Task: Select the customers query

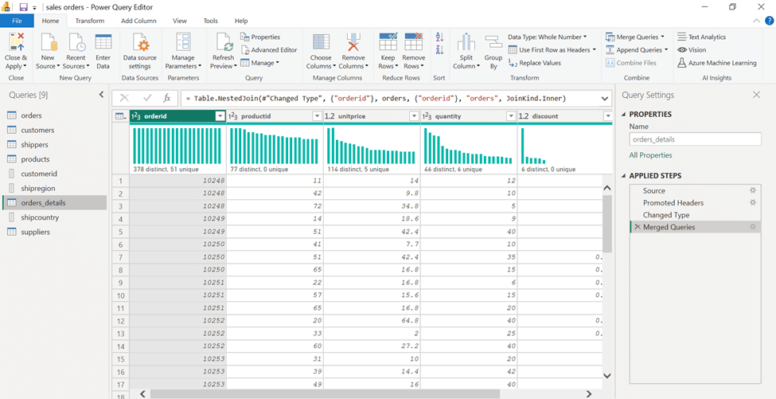Action: tap(37, 130)
